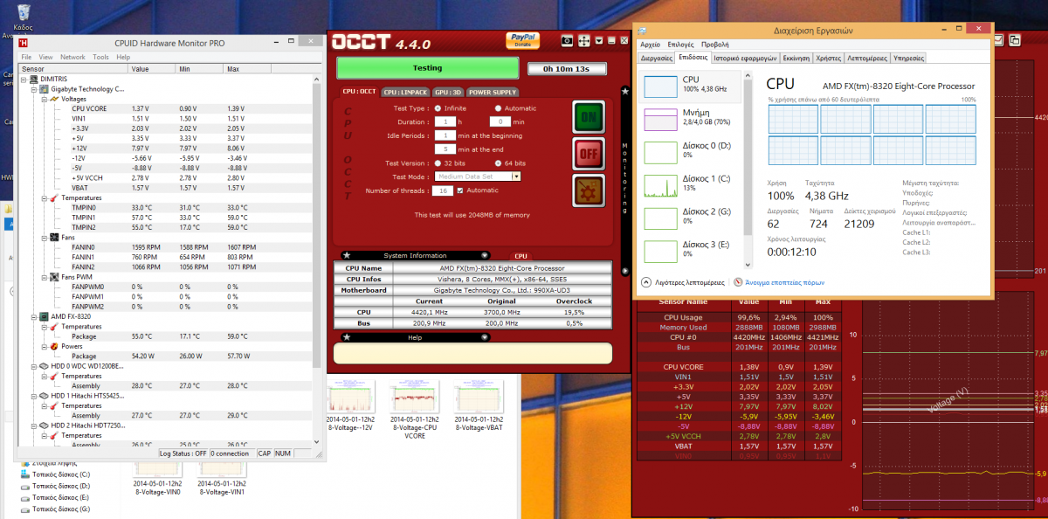Switch to POWER SUPPLY tab in OCCT
The width and height of the screenshot is (1048, 519).
(x=493, y=92)
